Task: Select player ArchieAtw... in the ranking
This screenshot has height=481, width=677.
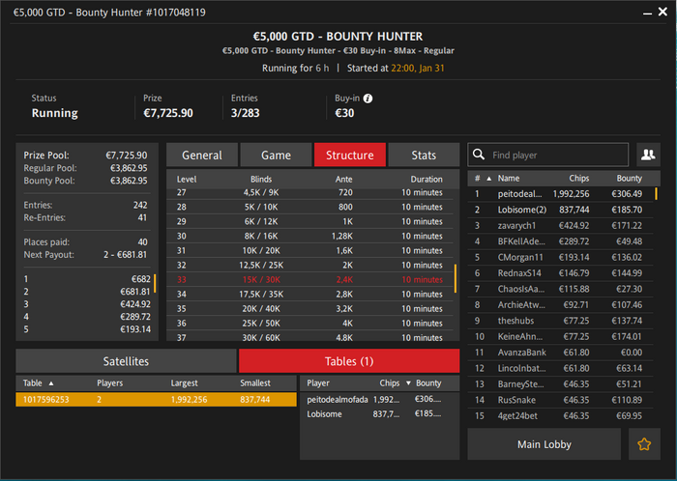Action: coord(560,304)
